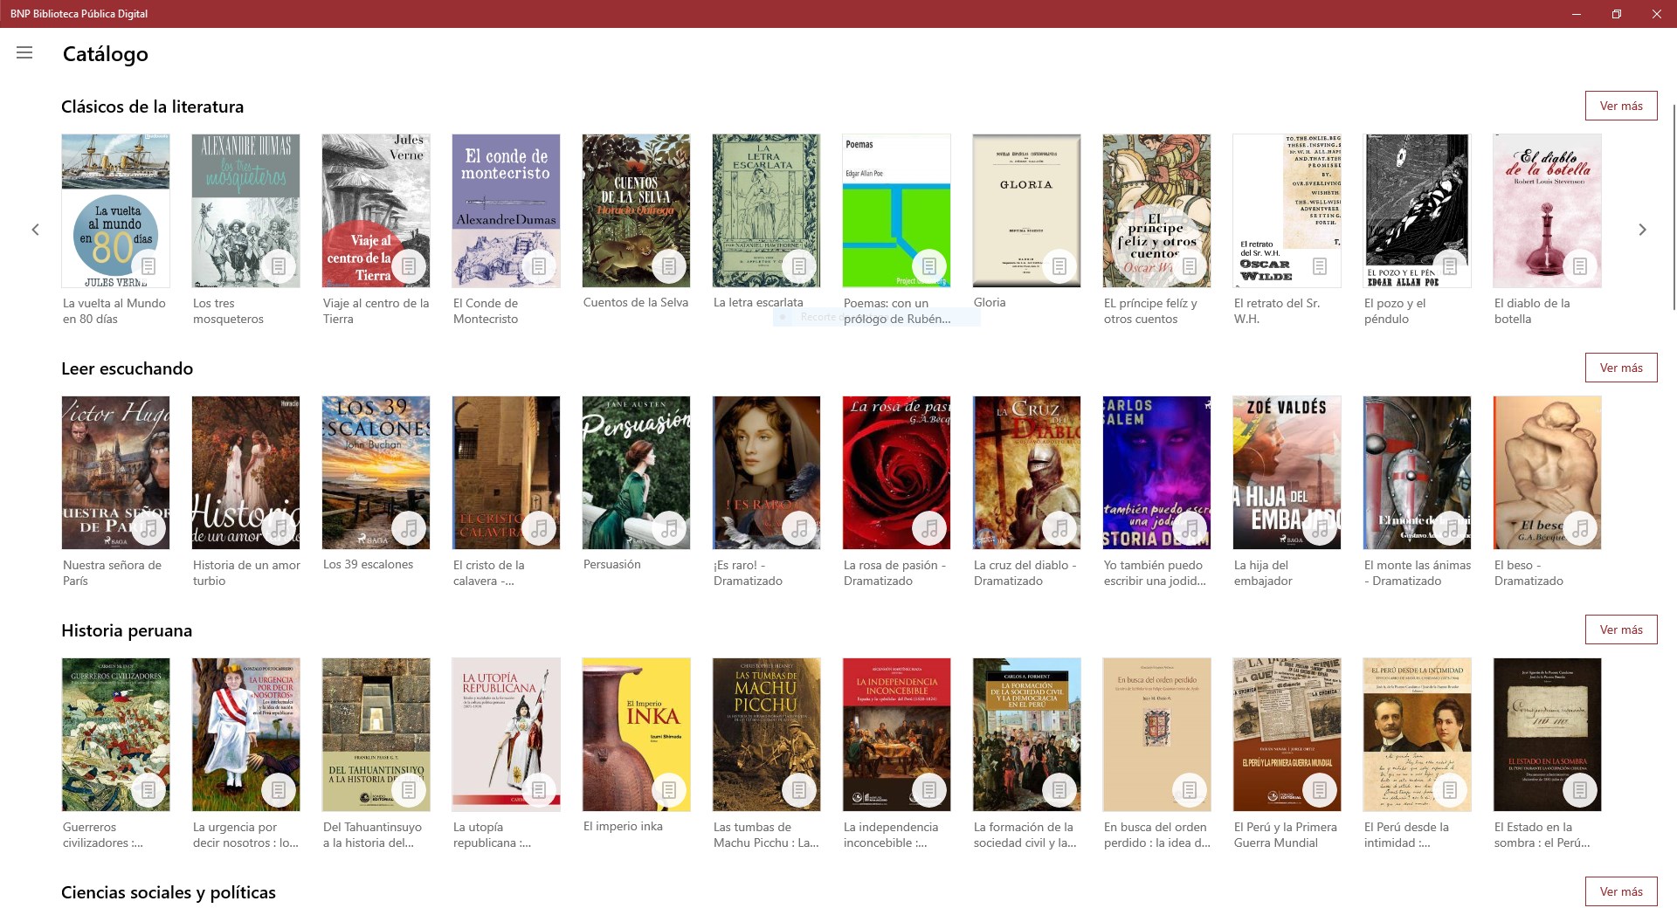Viewport: 1677px width, 908px height.
Task: Click Ver más for Clásicos de la literatura
Action: coord(1621,106)
